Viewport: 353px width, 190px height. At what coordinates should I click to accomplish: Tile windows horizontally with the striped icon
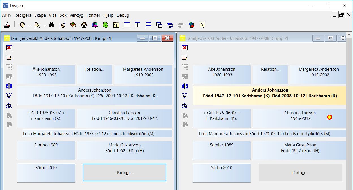click(148, 25)
